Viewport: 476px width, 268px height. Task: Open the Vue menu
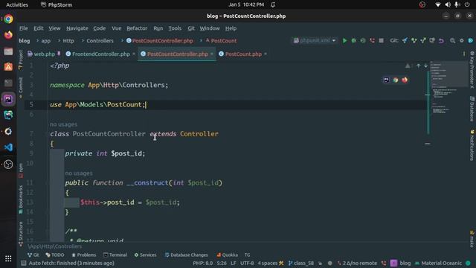(116, 28)
